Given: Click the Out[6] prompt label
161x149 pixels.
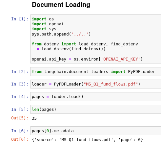Looking at the screenshot, I should [20, 139].
